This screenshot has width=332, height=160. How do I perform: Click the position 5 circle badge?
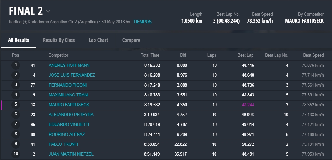click(x=16, y=105)
